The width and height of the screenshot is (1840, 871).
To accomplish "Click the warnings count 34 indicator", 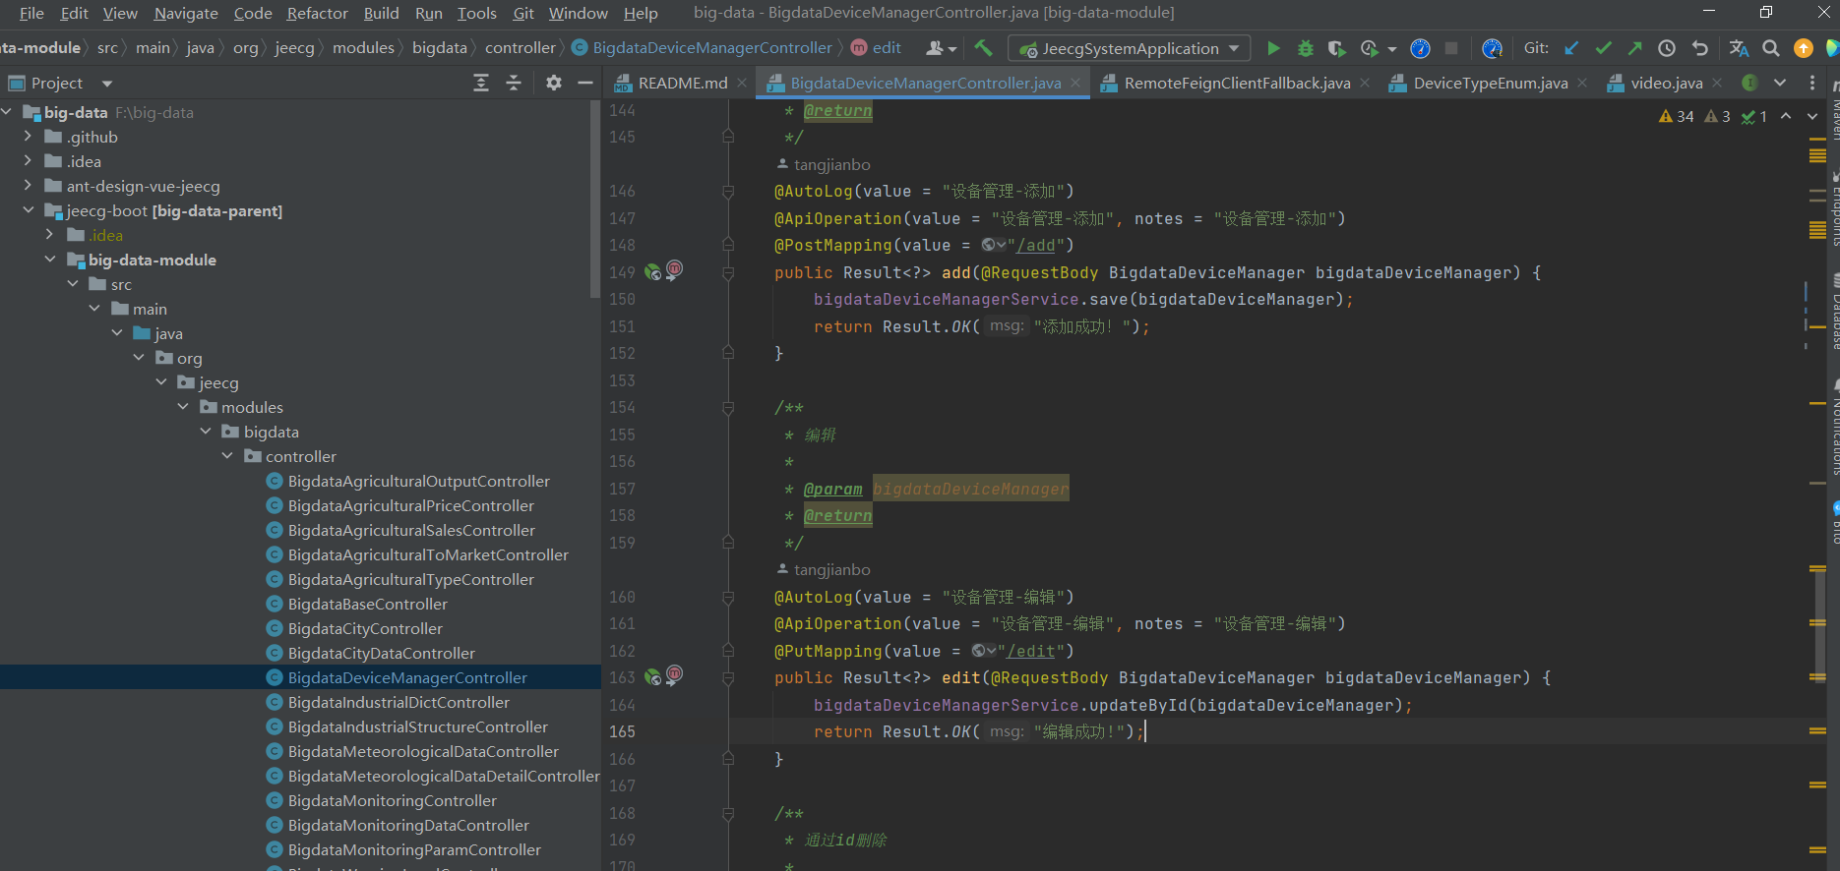I will 1677,116.
